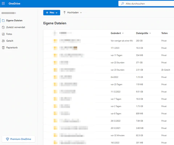Sort by Geändert column header

click(117, 33)
